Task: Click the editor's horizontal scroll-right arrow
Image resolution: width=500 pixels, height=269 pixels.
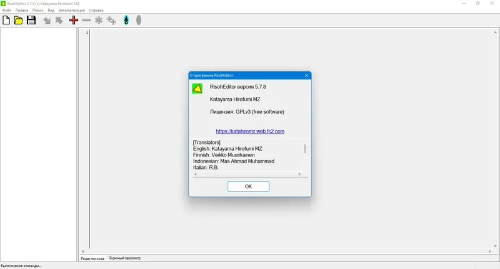Action: (x=490, y=251)
